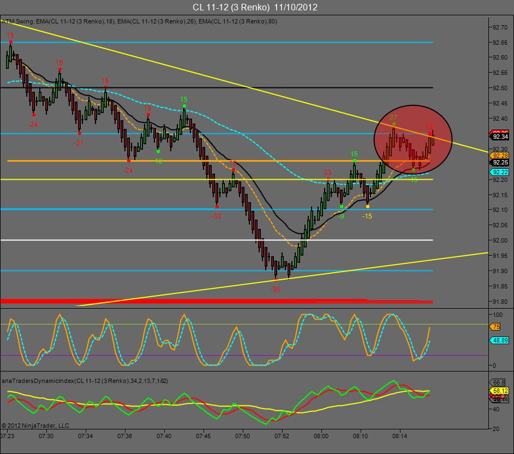Viewport: 514px width, 454px height.
Task: Click the 07:38 time axis label
Action: click(124, 436)
